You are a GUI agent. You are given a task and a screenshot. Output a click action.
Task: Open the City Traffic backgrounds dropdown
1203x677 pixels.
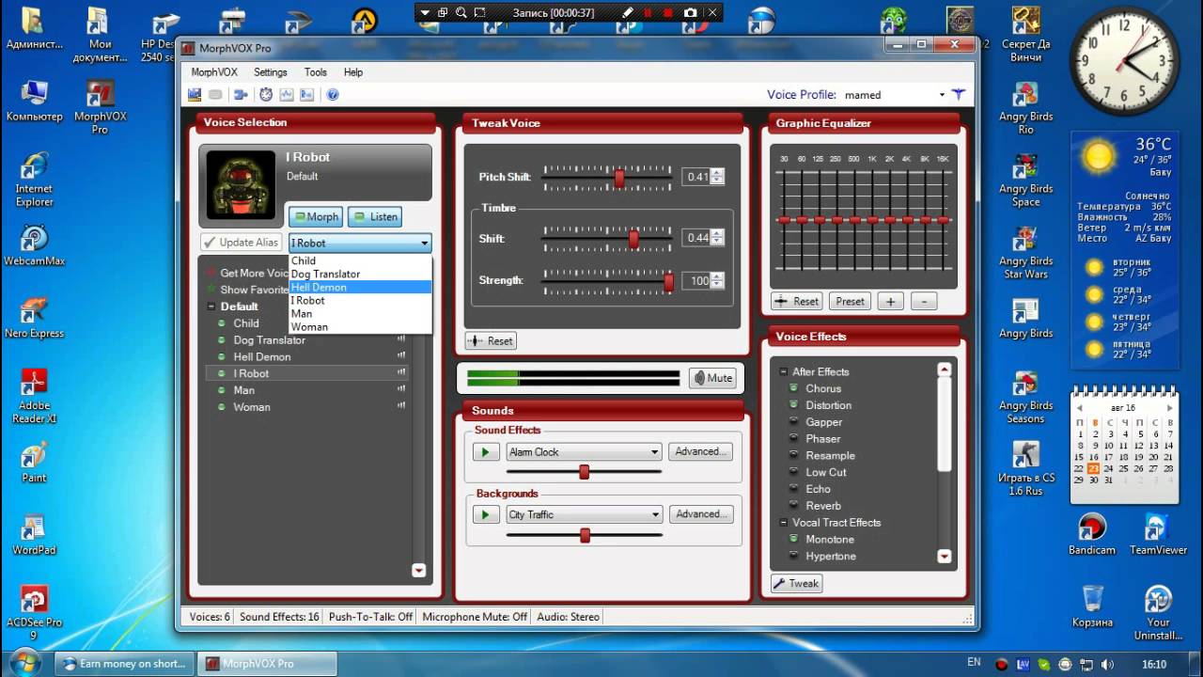[x=654, y=514]
